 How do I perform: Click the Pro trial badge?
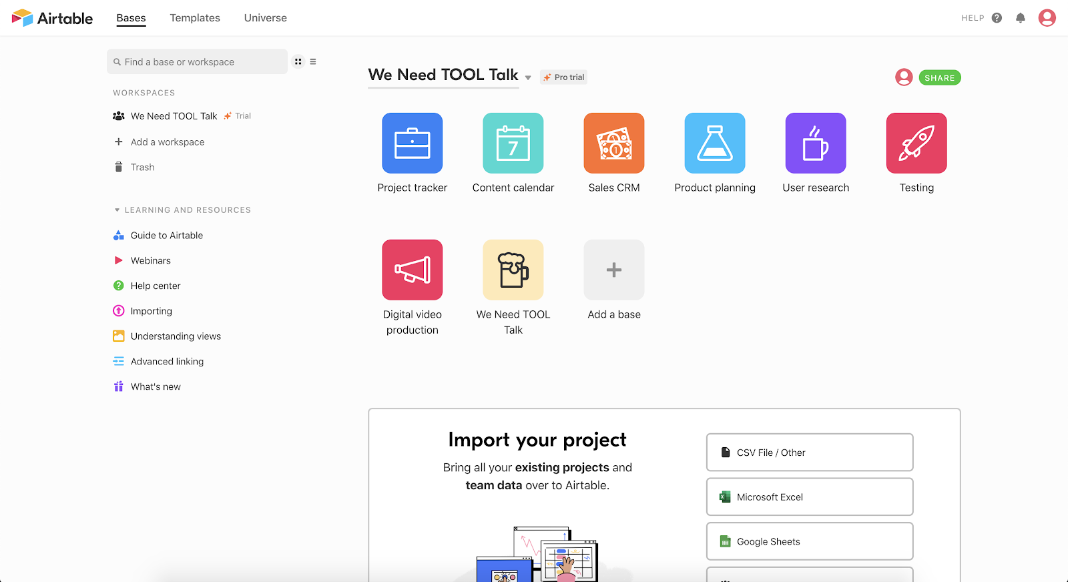click(x=564, y=77)
